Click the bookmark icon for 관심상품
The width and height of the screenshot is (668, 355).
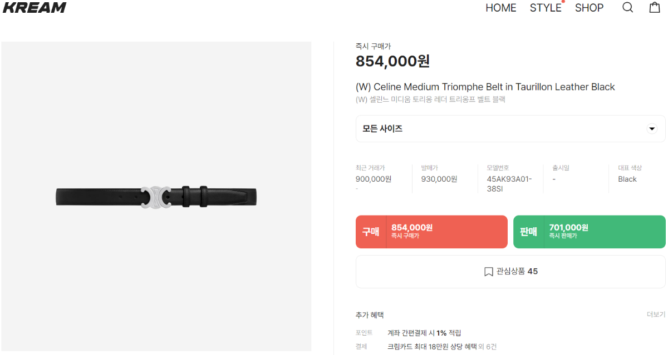click(489, 272)
